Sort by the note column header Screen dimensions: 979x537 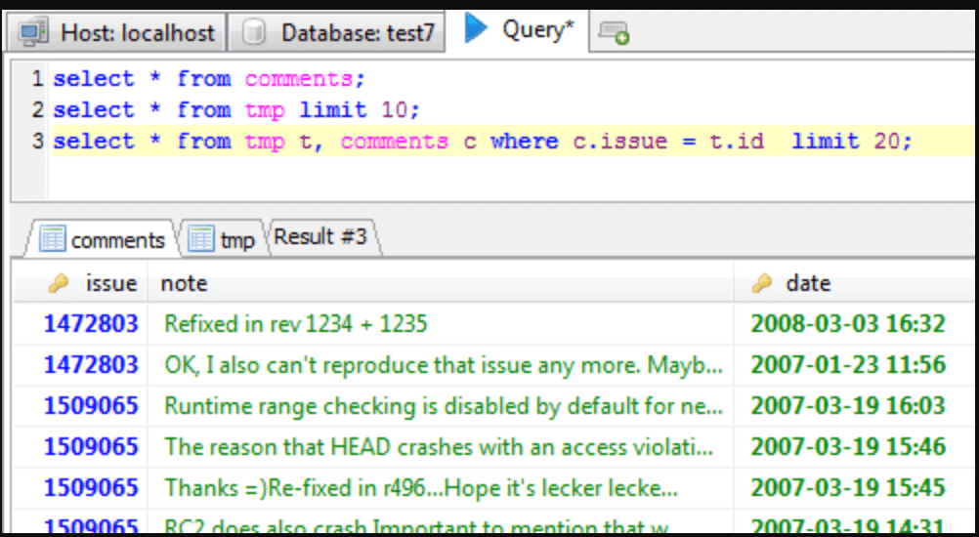pyautogui.click(x=441, y=284)
